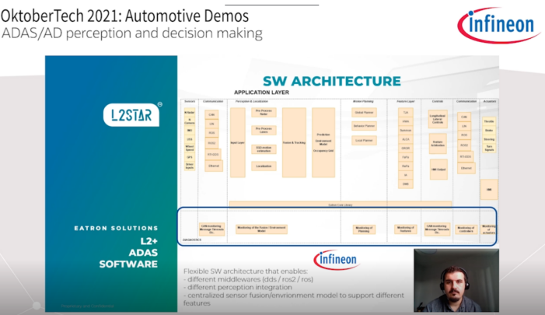Click the 'Monitoring of actuators' box

click(489, 229)
